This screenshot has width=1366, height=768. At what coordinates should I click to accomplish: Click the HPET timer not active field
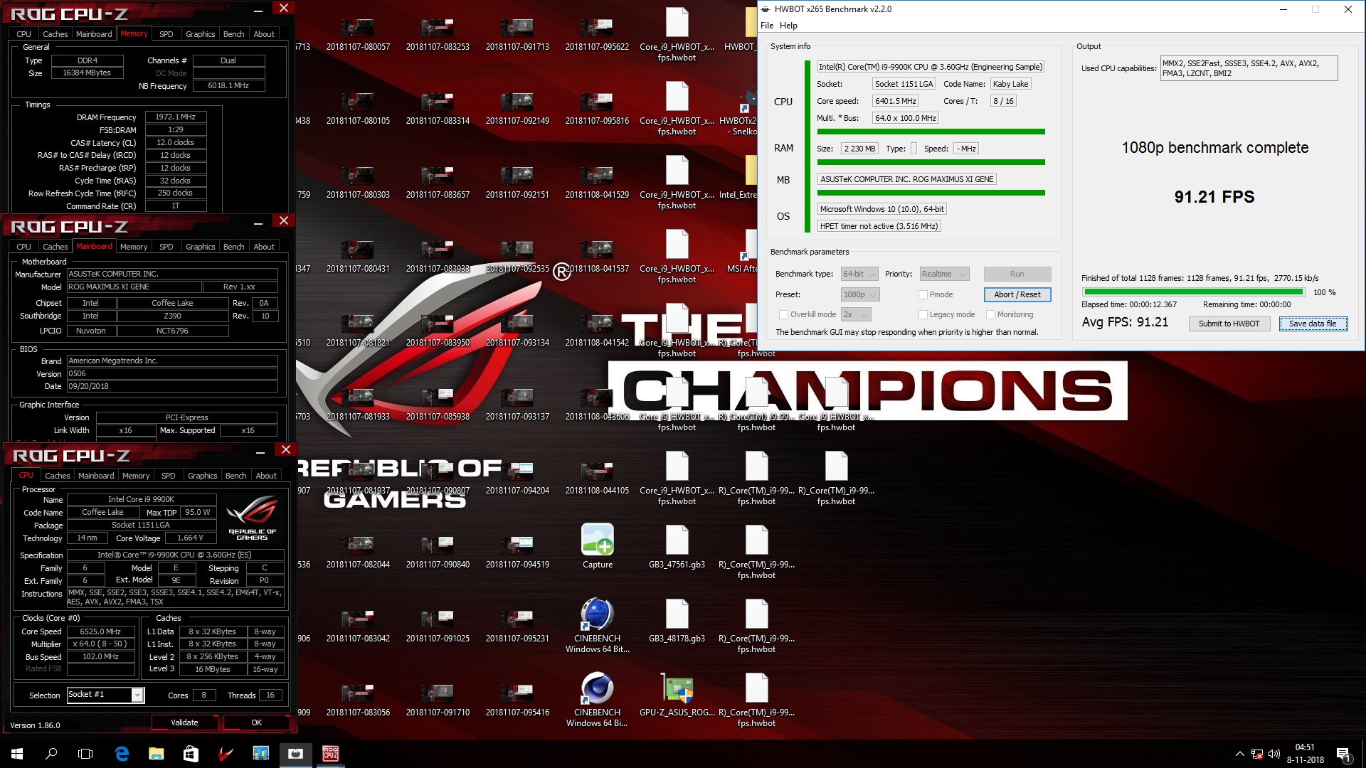879,226
